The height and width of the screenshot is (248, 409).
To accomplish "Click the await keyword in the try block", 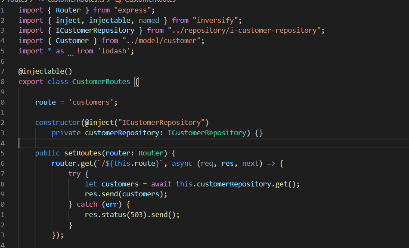I will pyautogui.click(x=161, y=184).
